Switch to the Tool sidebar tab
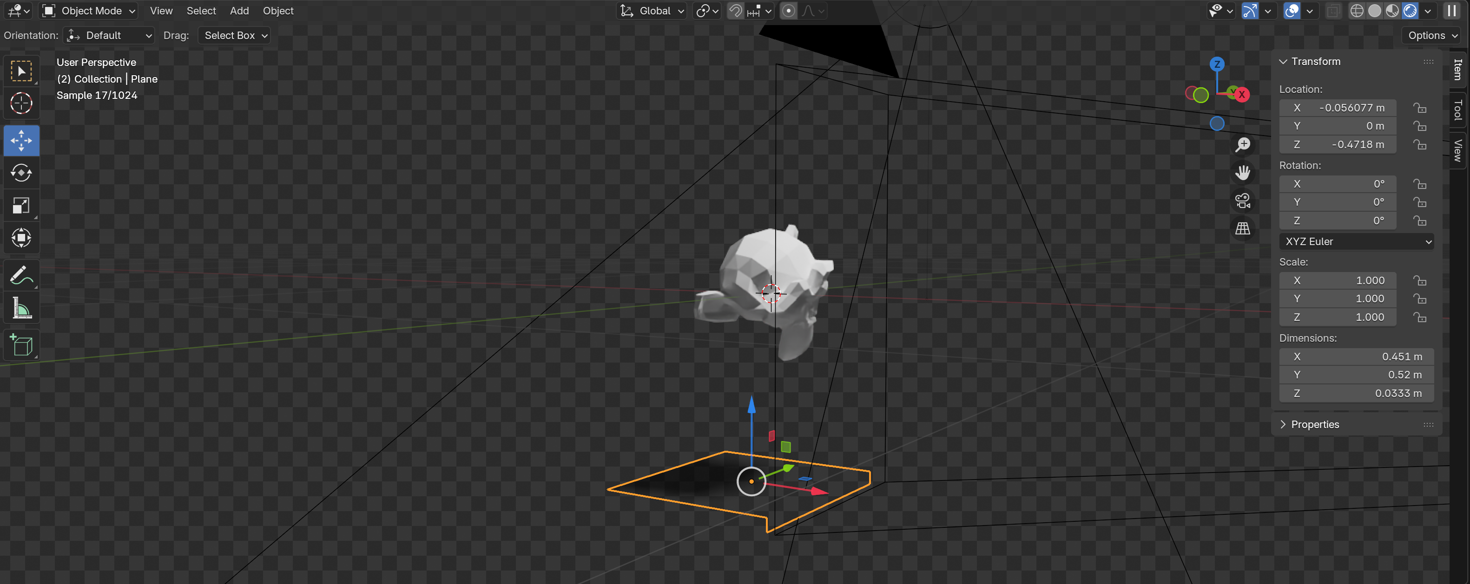The height and width of the screenshot is (584, 1470). click(1457, 110)
